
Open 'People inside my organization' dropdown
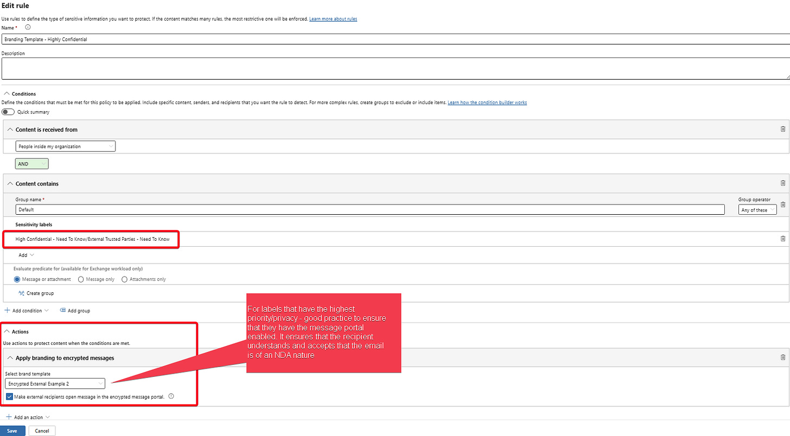tap(65, 146)
